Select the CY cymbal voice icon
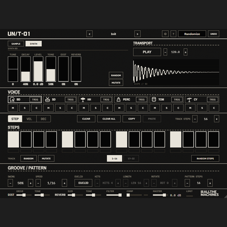 tap(189, 100)
